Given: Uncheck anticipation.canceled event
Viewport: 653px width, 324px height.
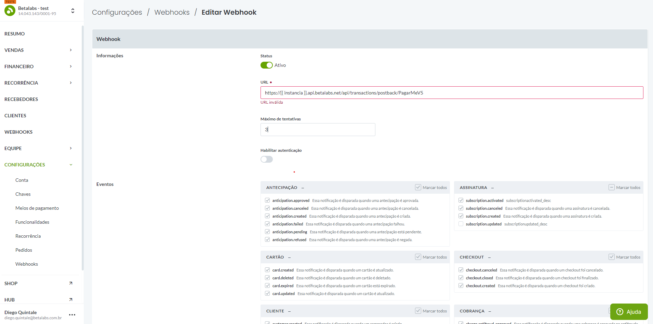Looking at the screenshot, I should point(267,208).
